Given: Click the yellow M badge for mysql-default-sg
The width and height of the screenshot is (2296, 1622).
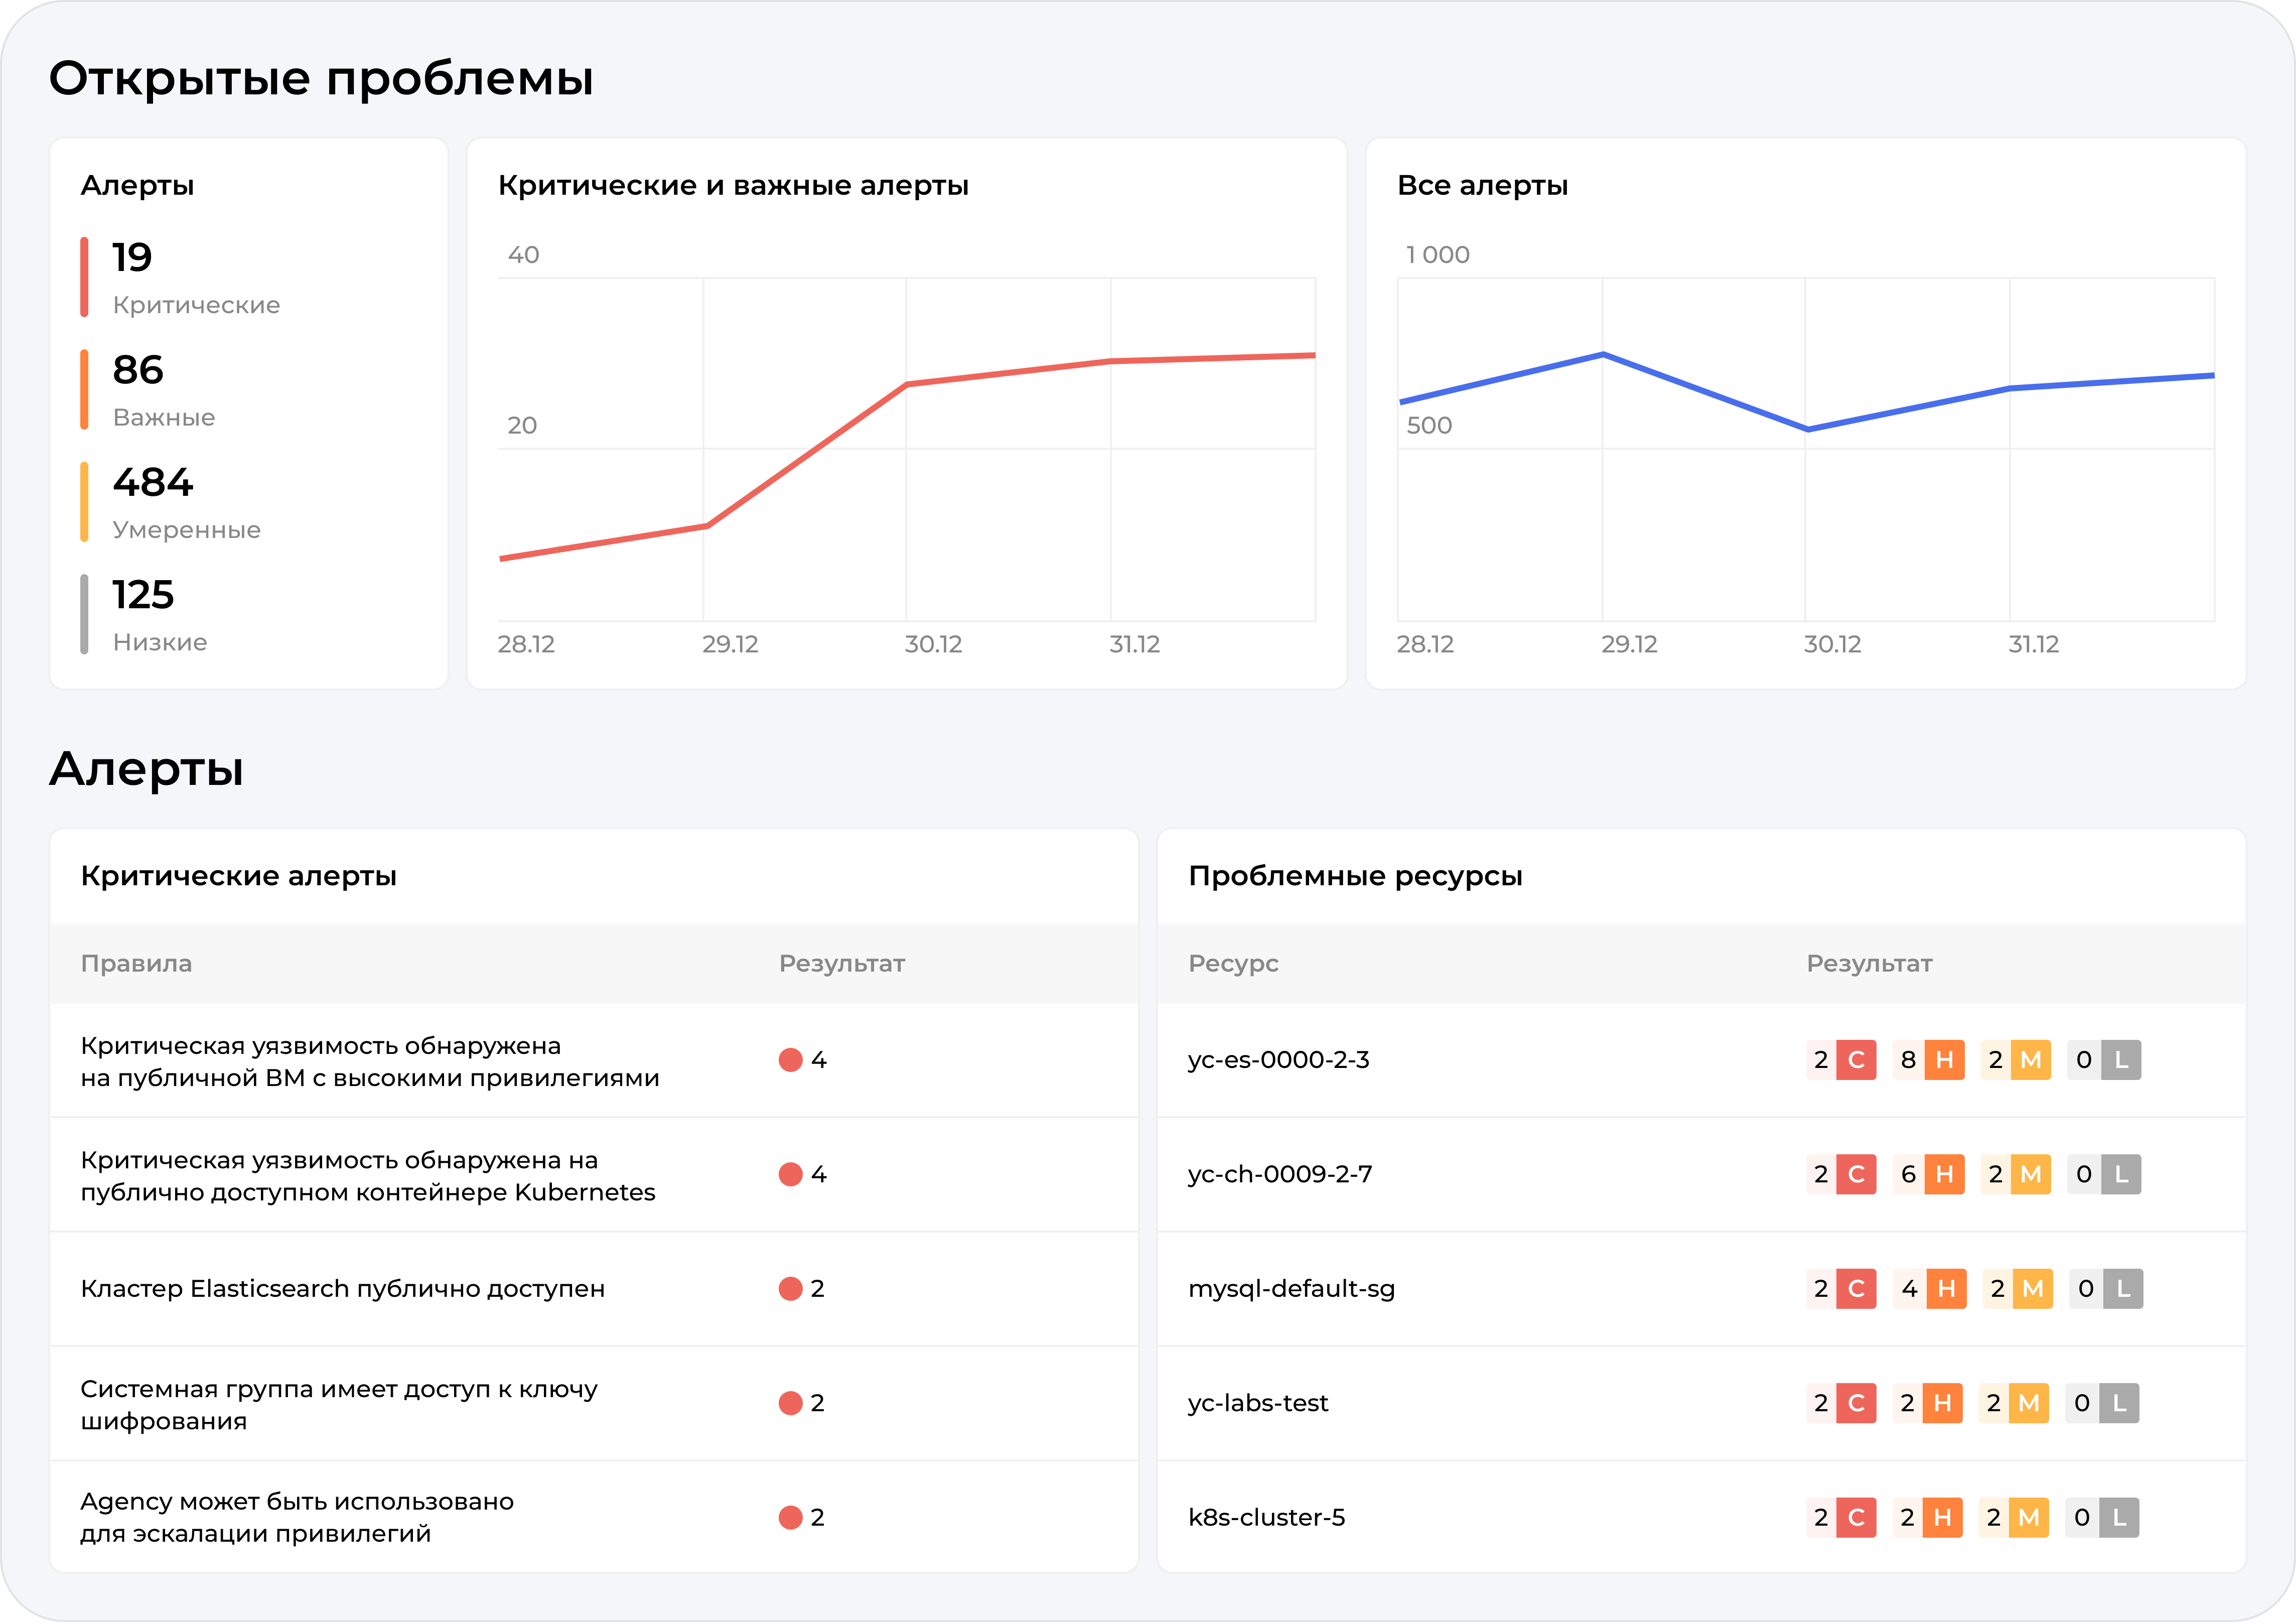Looking at the screenshot, I should [2033, 1289].
